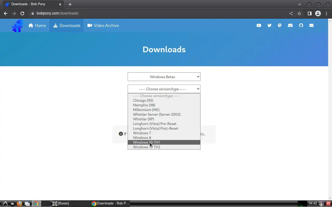Open the CPU monitor graph in tray
Viewport: 332px width, 207px height.
tap(302, 204)
